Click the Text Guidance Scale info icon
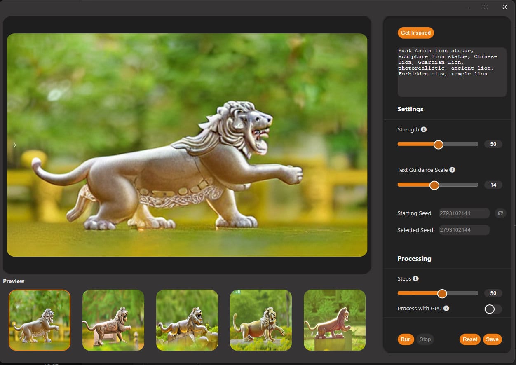The image size is (516, 365). click(x=452, y=169)
